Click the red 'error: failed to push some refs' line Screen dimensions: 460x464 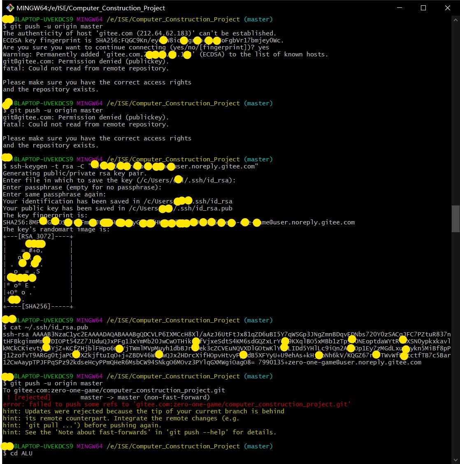pyautogui.click(x=177, y=405)
